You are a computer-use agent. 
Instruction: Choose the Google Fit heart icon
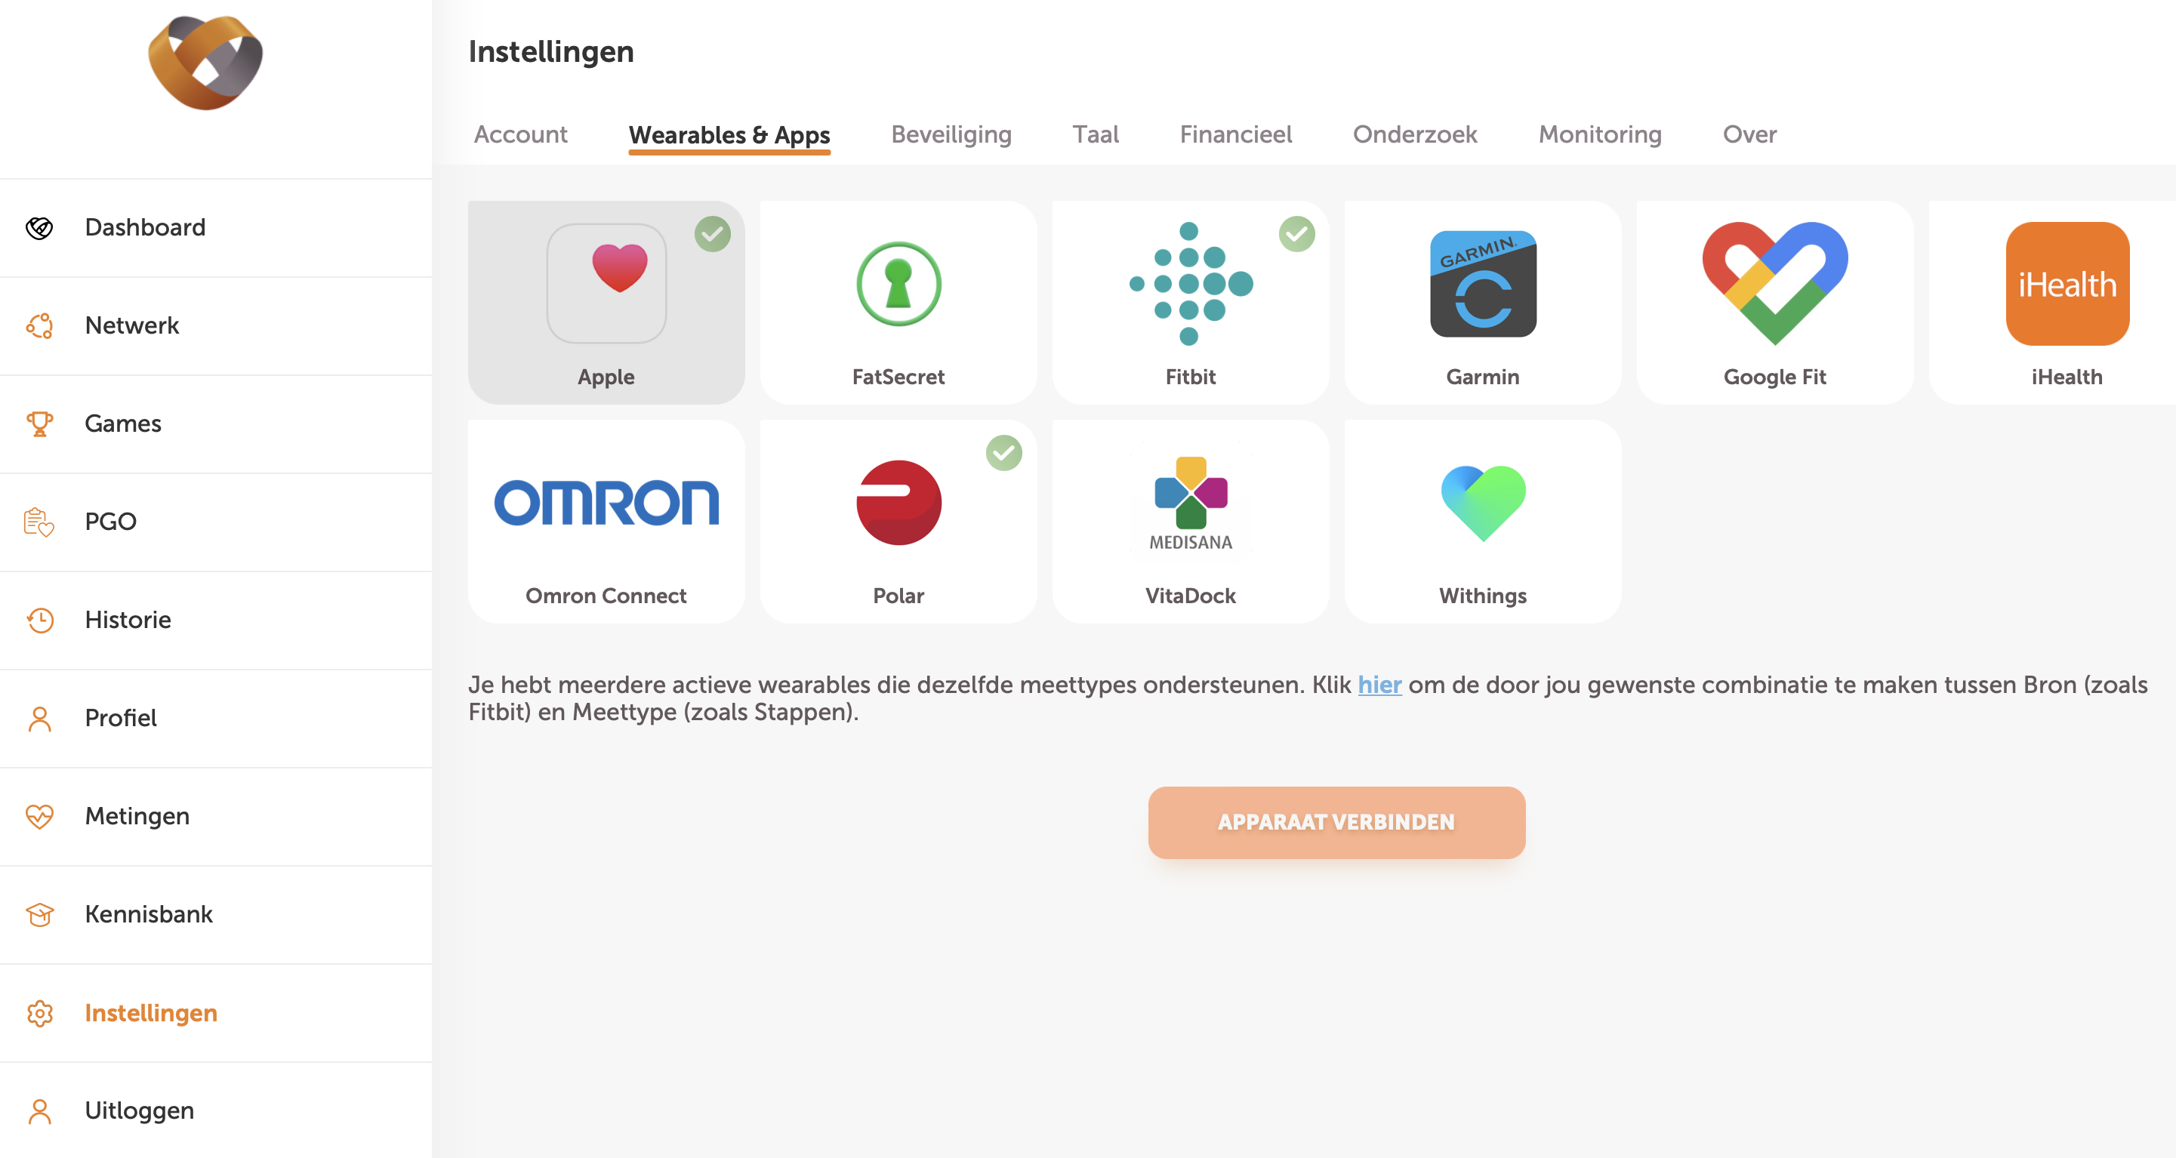pos(1775,284)
